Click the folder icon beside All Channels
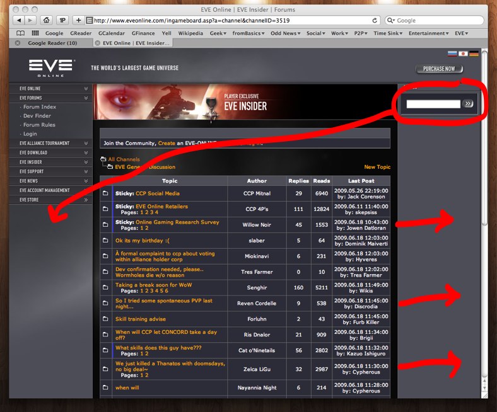Image resolution: width=497 pixels, height=412 pixels. tap(103, 159)
